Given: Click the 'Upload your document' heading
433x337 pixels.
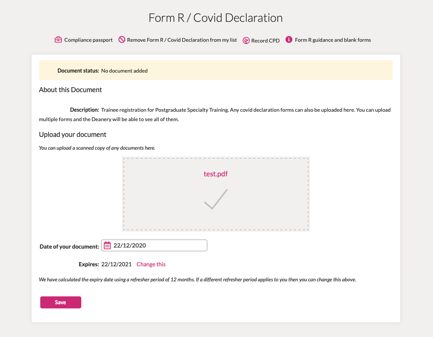Looking at the screenshot, I should tap(73, 135).
